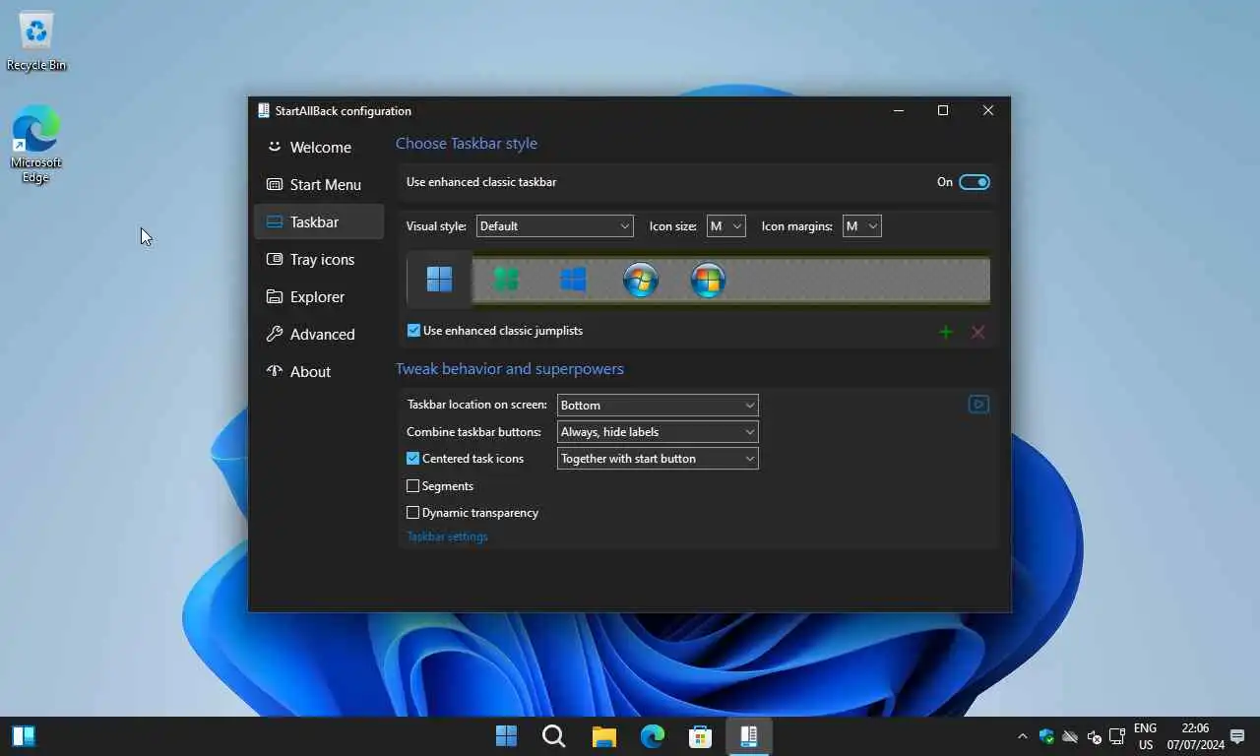Image resolution: width=1260 pixels, height=756 pixels.
Task: Launch File Explorer from the taskbar
Action: pyautogui.click(x=603, y=736)
